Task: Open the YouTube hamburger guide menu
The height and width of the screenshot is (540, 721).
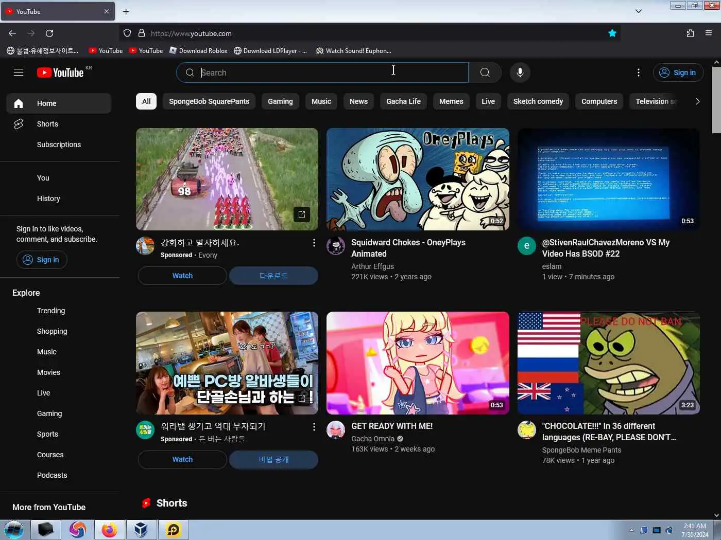Action: point(19,73)
